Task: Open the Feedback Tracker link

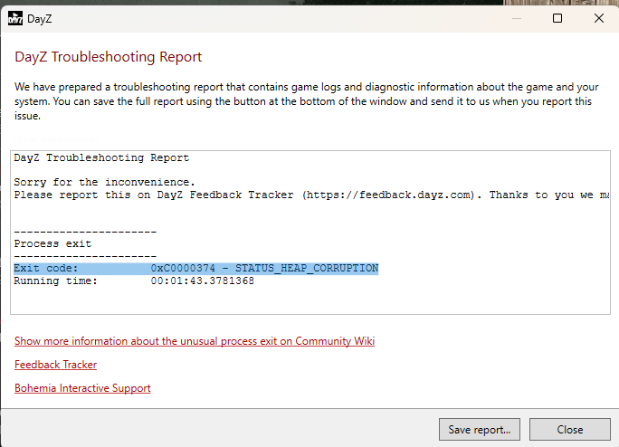Action: (56, 365)
